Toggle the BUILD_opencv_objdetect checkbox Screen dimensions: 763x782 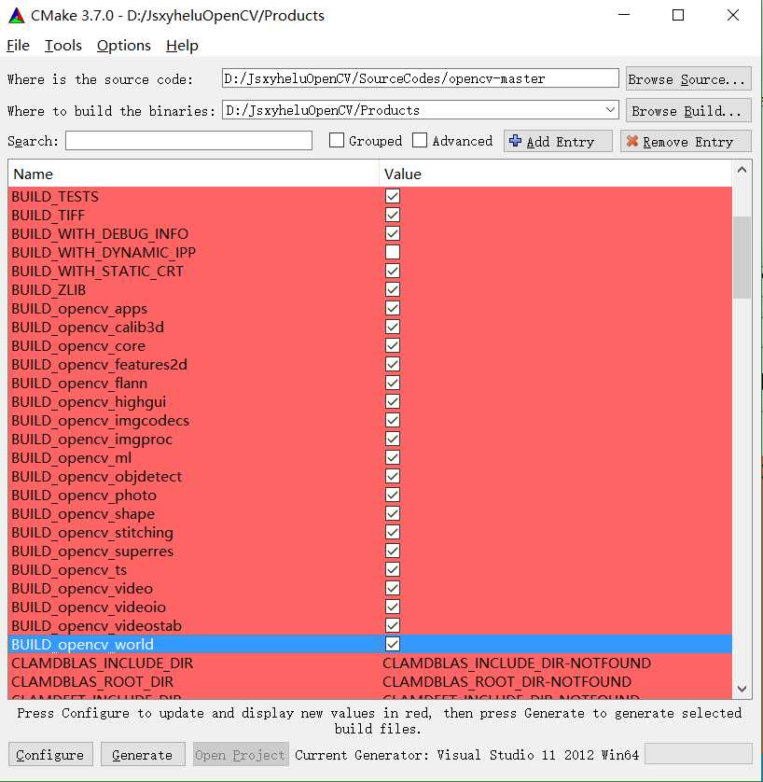click(393, 476)
